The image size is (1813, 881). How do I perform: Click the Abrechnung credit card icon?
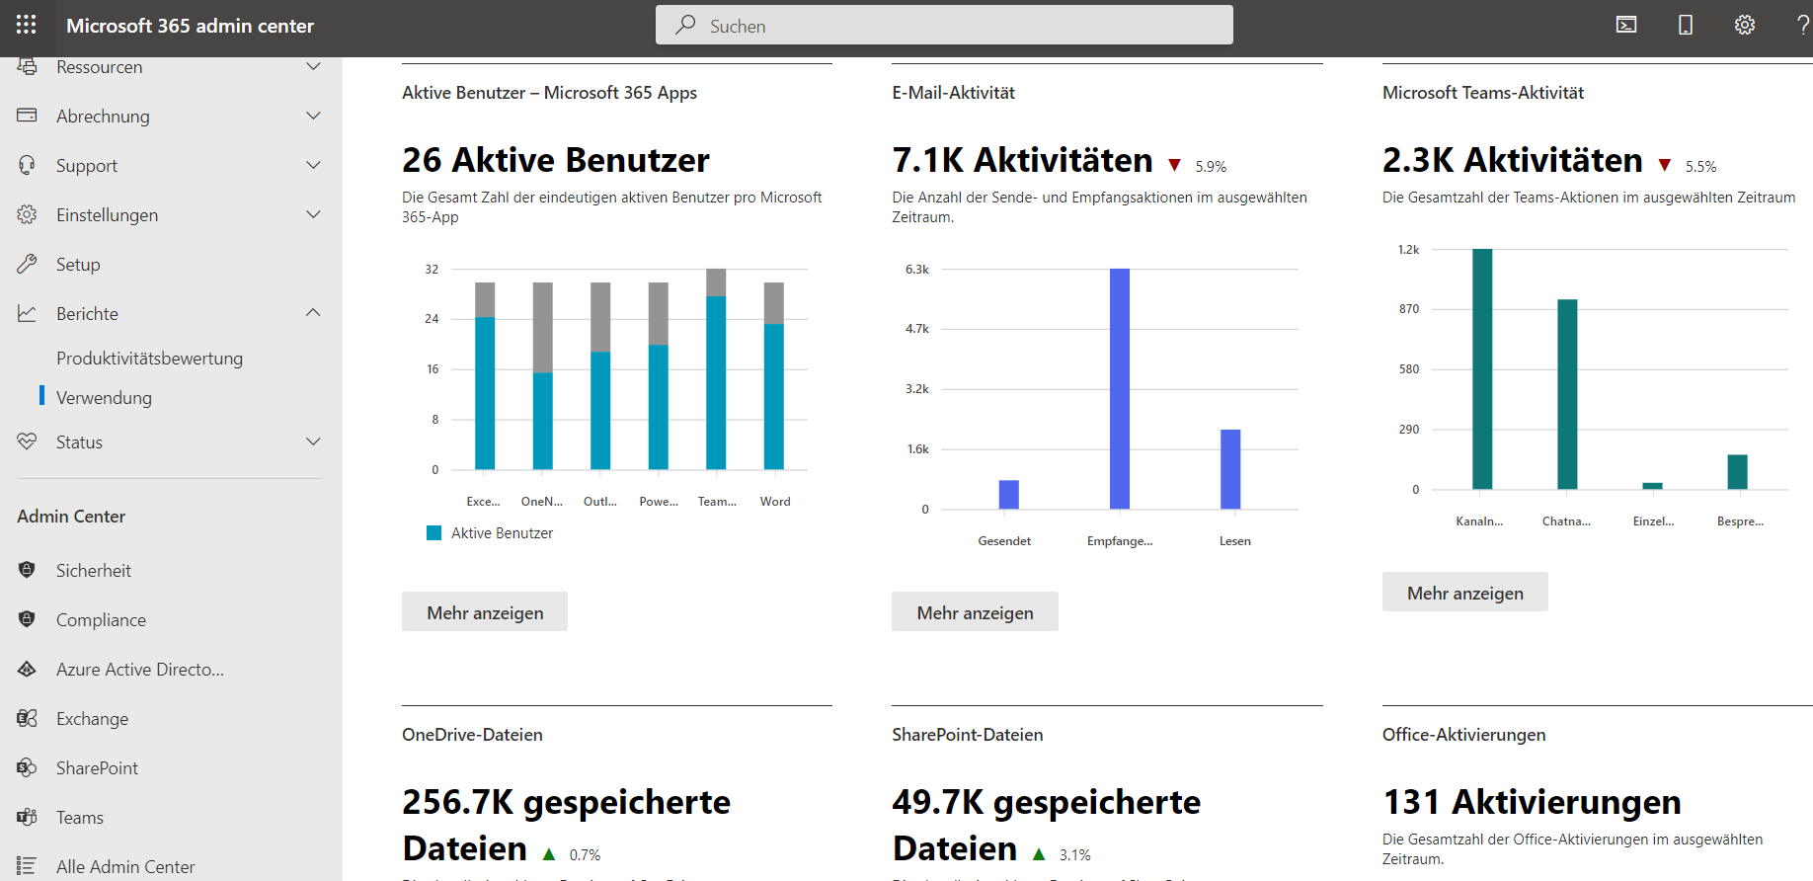pyautogui.click(x=27, y=116)
